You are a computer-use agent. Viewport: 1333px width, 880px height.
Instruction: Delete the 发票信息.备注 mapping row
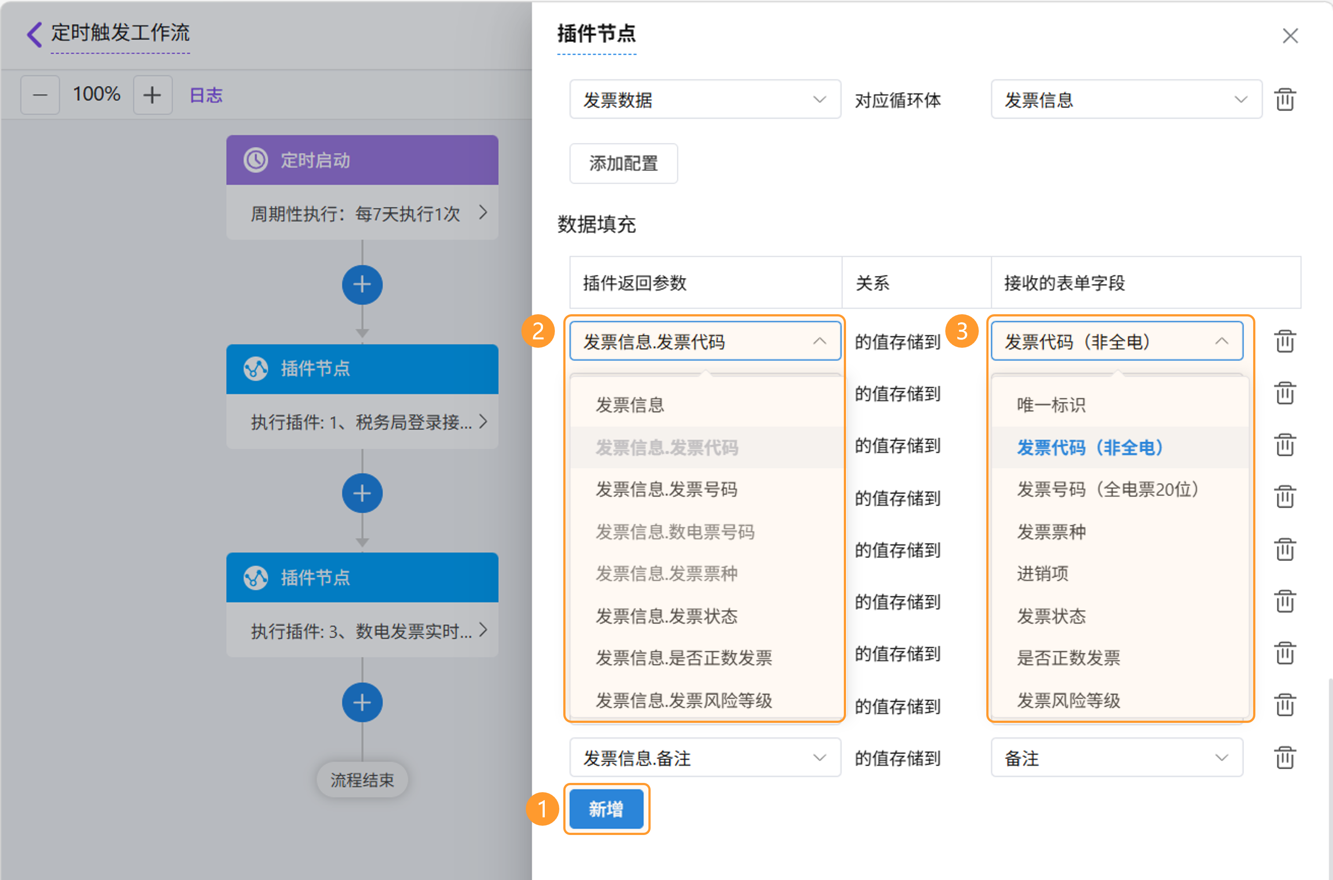(1285, 758)
